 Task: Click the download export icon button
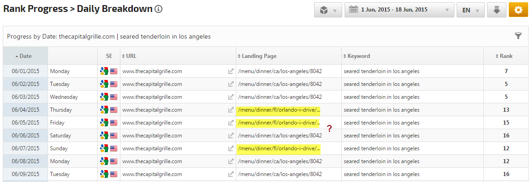pyautogui.click(x=496, y=10)
